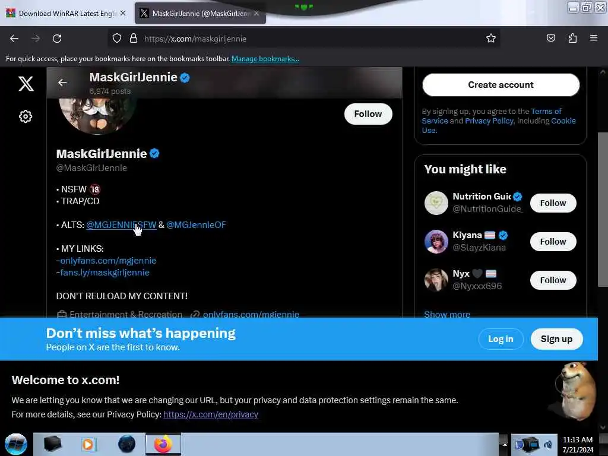
Task: Click the browser Forward arrow button
Action: (x=36, y=39)
